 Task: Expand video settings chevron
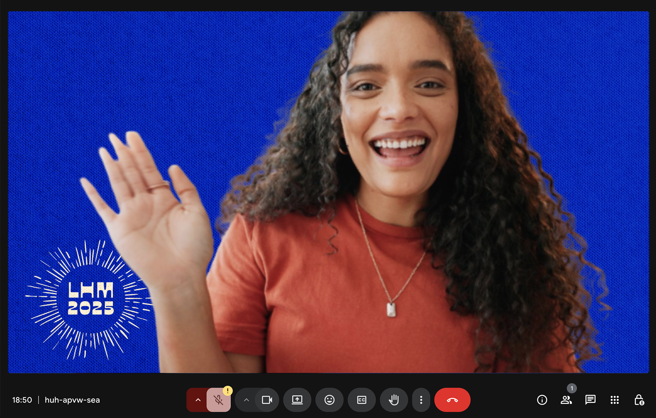point(246,400)
